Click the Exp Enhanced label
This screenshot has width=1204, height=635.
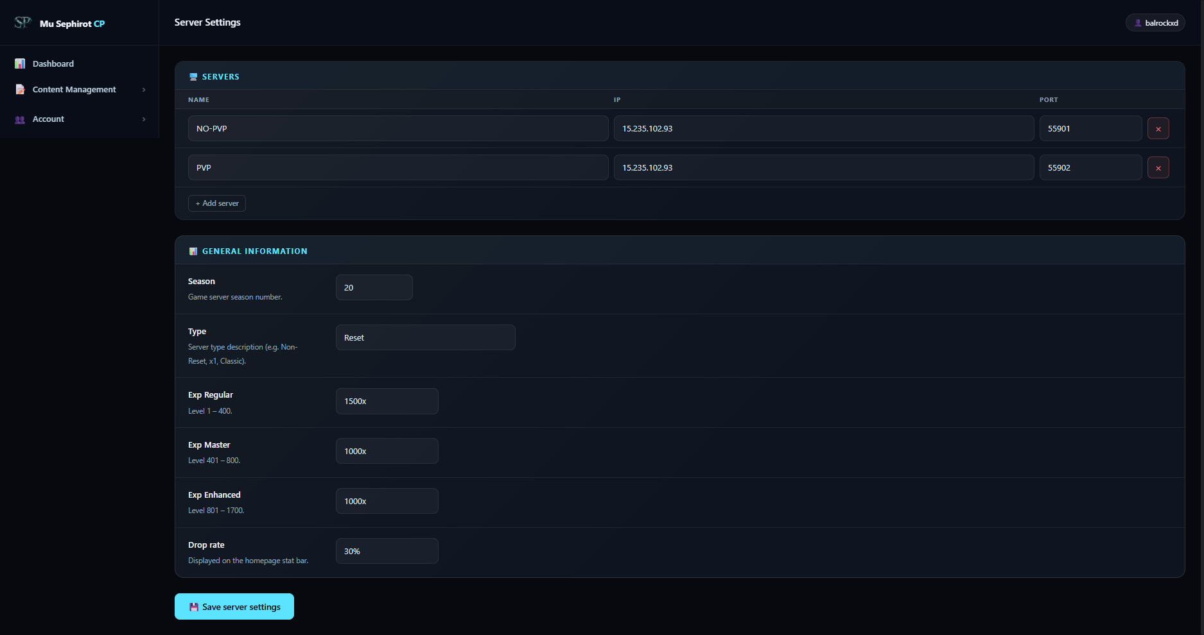[214, 495]
